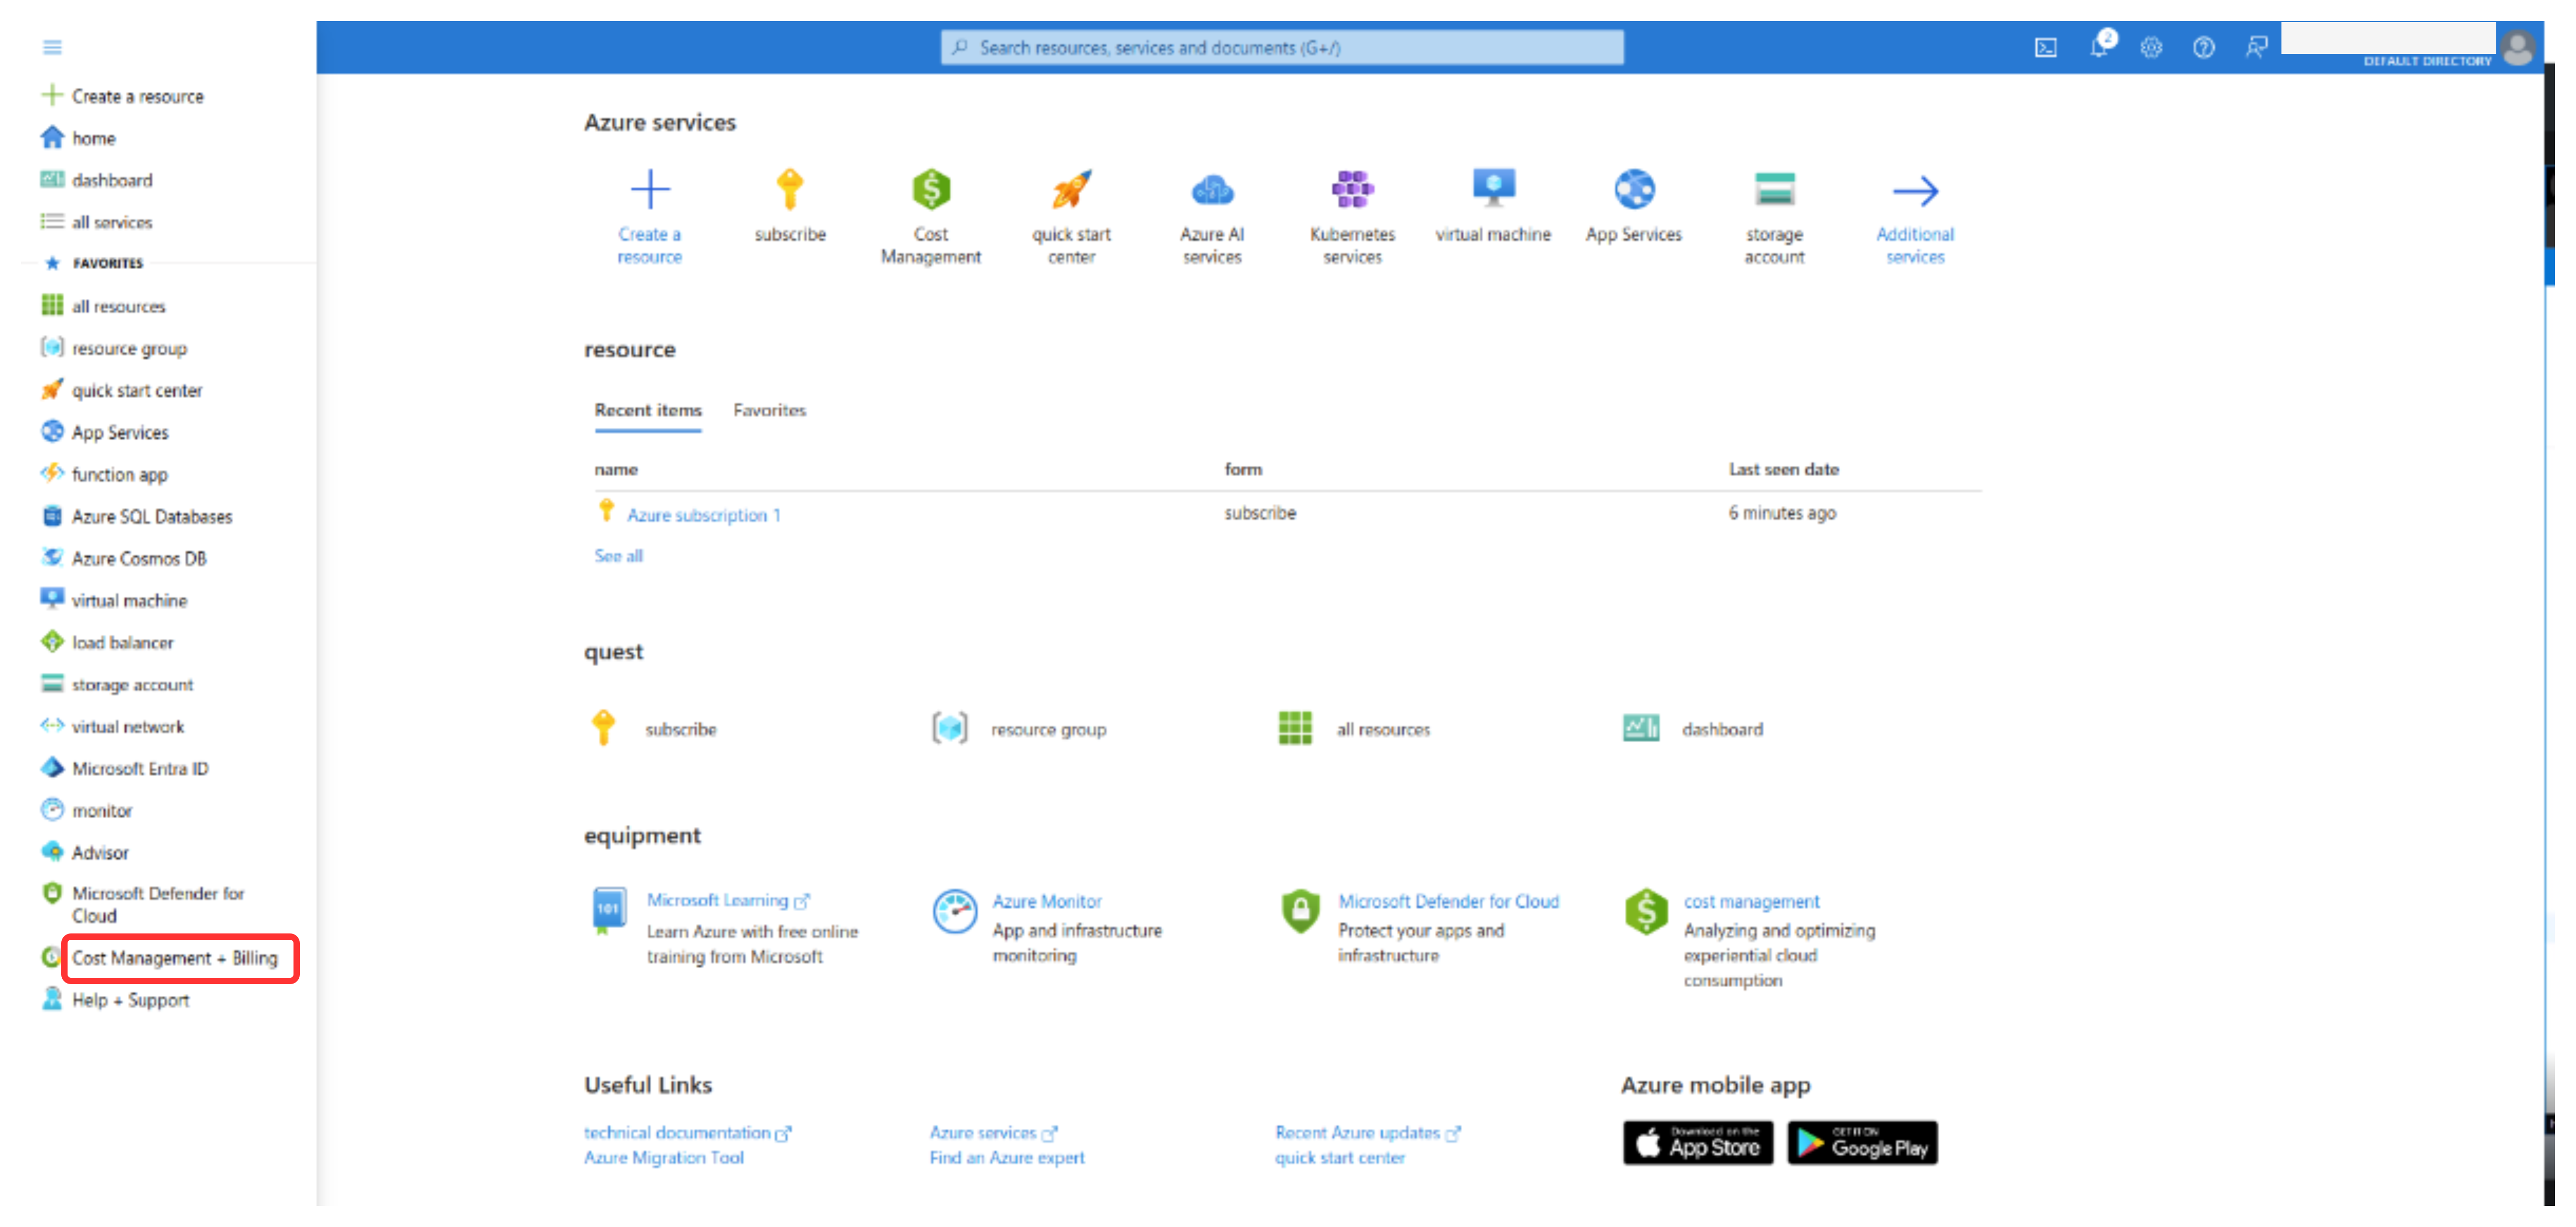Open the Azure Monitor link
The height and width of the screenshot is (1227, 2576).
1046,901
